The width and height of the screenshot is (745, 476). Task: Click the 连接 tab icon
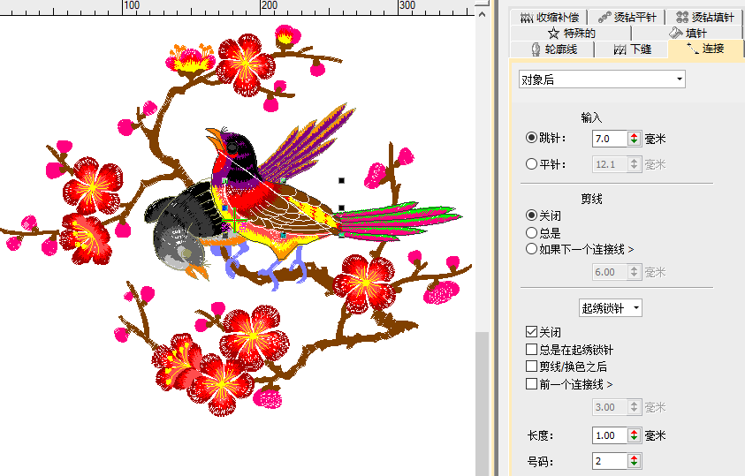[693, 48]
